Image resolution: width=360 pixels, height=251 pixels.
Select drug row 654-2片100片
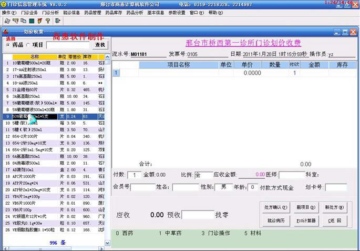54,136
